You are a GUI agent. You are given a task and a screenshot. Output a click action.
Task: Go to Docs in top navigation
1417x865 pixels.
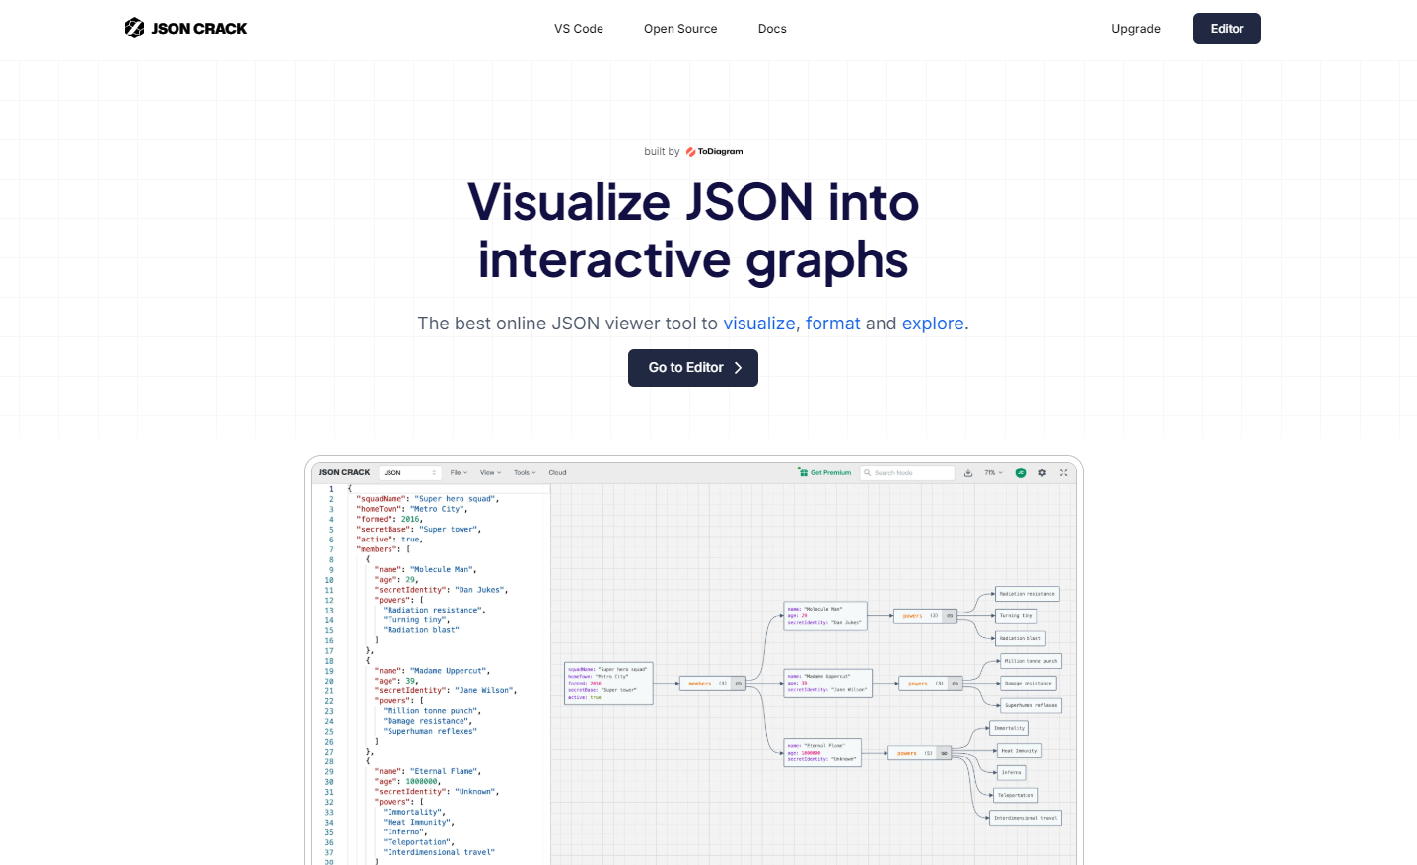point(772,29)
